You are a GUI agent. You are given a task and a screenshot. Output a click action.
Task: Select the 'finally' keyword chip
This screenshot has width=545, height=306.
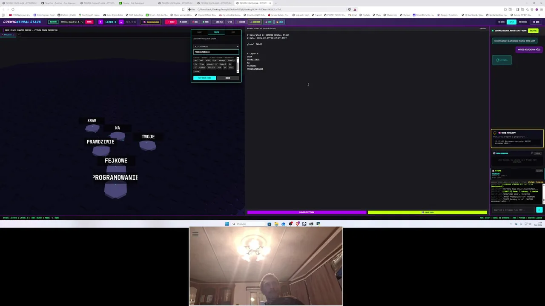tap(231, 60)
